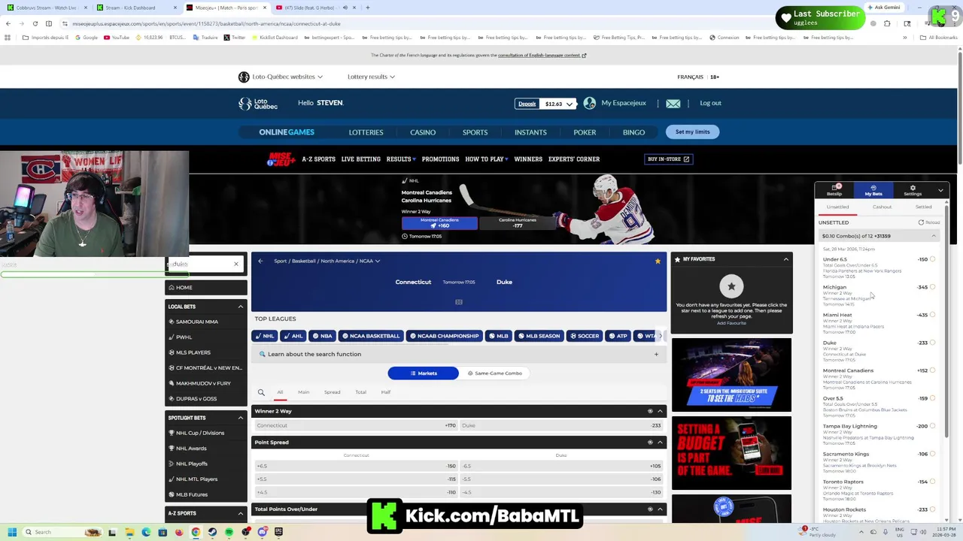Collapse the Winner 2 Way market
Screen dimensions: 963x541
tap(660, 411)
